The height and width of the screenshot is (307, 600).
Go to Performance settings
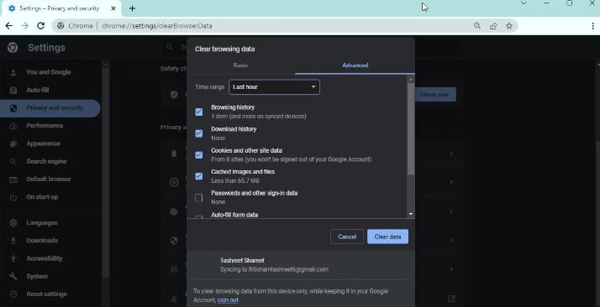(45, 126)
